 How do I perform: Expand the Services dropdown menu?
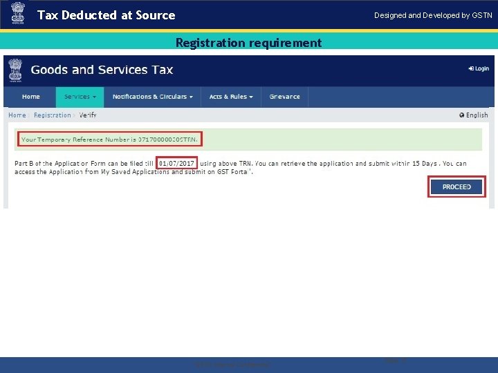click(x=80, y=97)
